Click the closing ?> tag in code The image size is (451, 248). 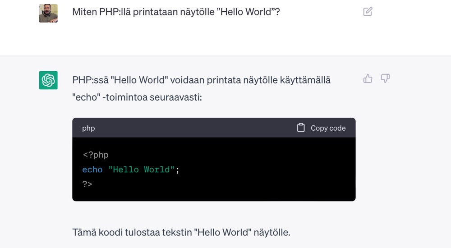click(87, 184)
